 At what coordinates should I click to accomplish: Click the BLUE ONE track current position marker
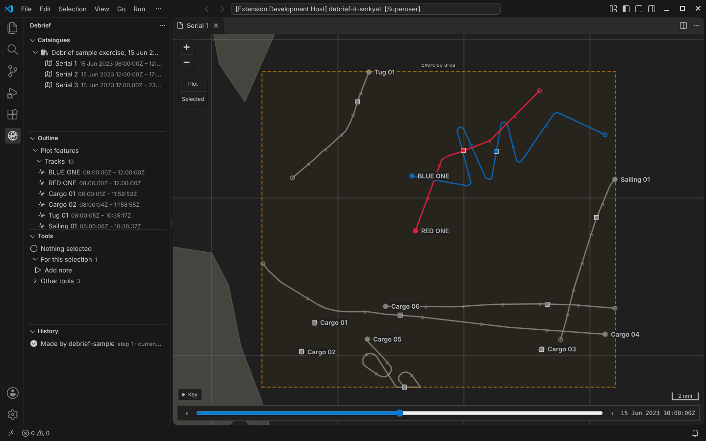(496, 151)
